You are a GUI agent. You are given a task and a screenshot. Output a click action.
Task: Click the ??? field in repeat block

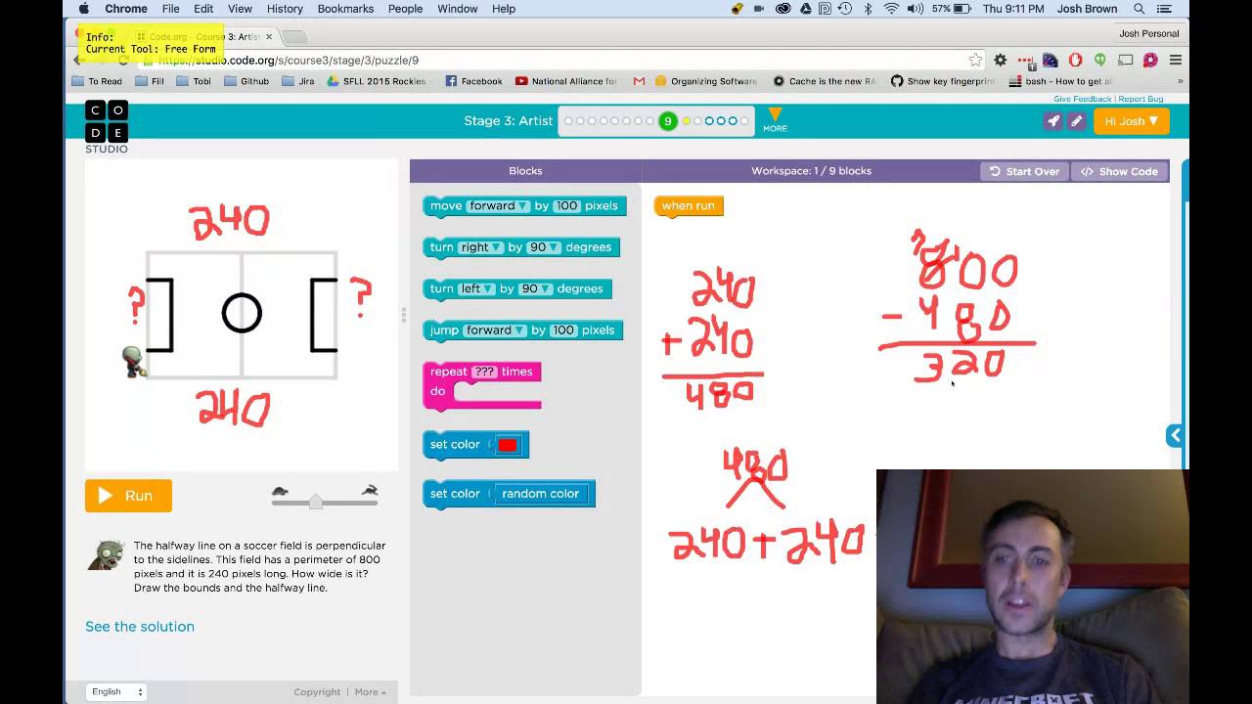point(484,372)
